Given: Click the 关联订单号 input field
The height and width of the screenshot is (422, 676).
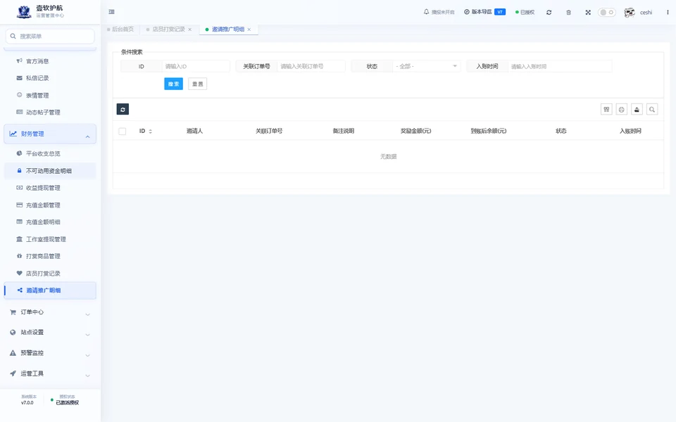Looking at the screenshot, I should (311, 66).
